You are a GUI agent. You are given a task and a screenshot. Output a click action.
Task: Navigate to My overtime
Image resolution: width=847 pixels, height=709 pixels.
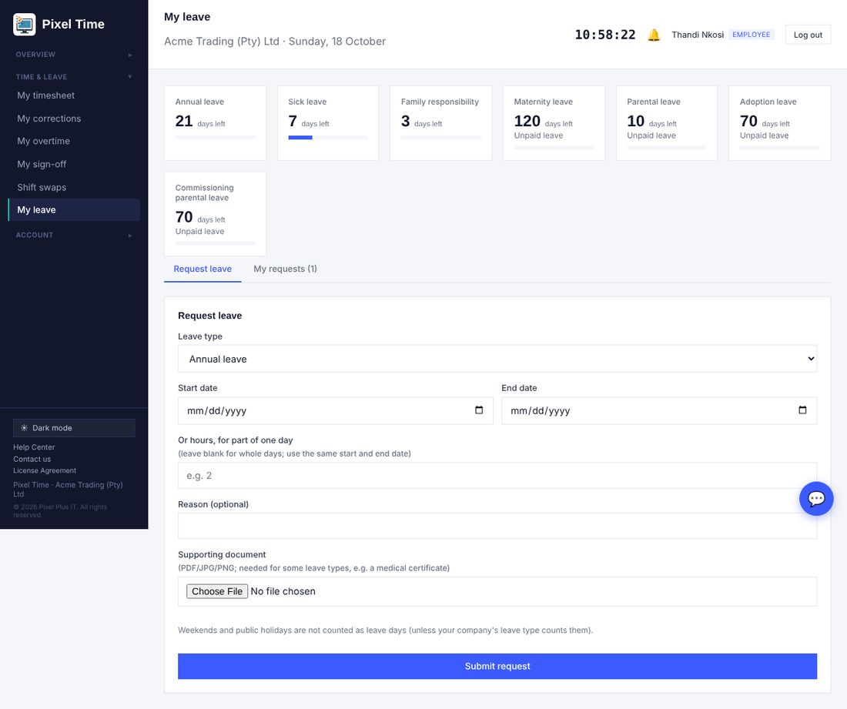coord(74,141)
